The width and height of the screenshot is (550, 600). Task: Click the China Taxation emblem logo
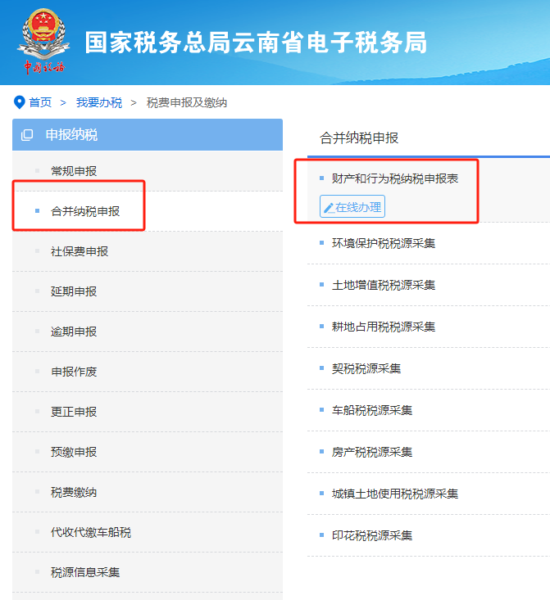point(43,41)
